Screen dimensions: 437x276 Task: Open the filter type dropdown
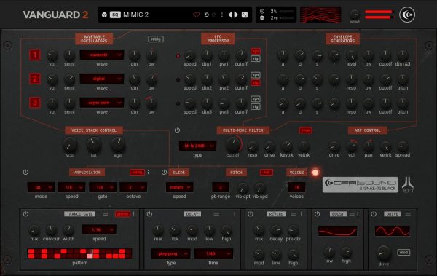pyautogui.click(x=197, y=146)
